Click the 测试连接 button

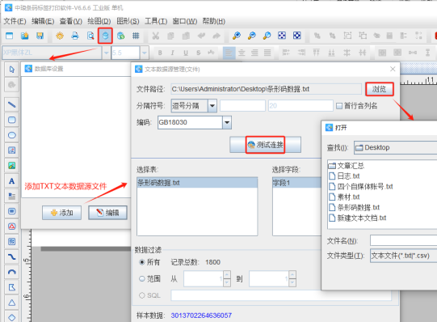click(265, 145)
